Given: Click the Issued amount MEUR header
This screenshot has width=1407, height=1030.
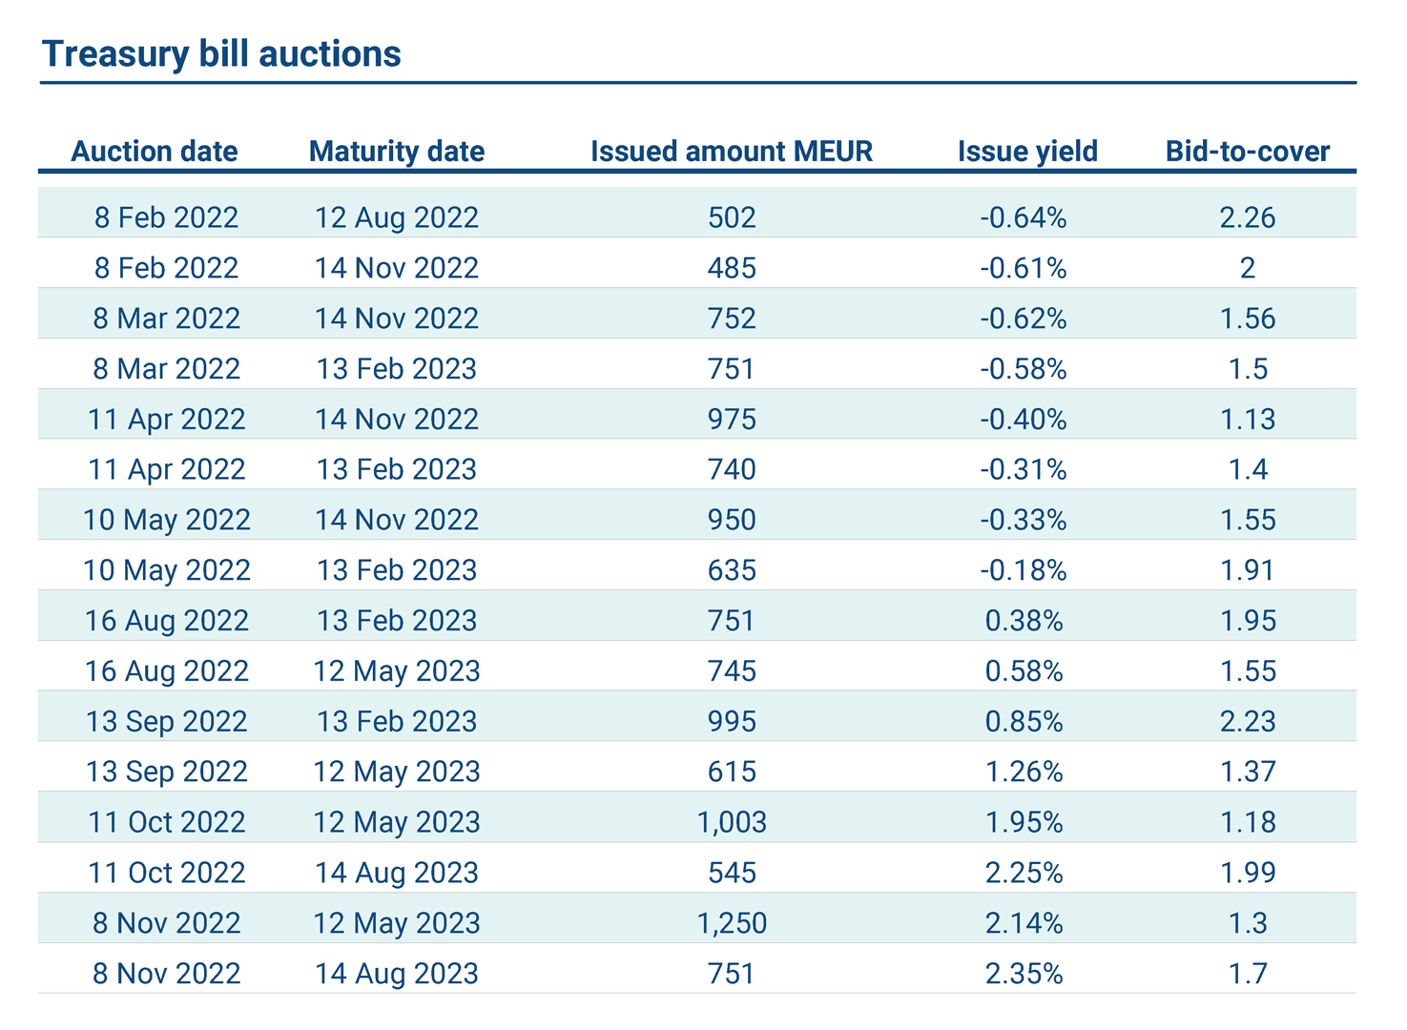Looking at the screenshot, I should click(x=732, y=152).
